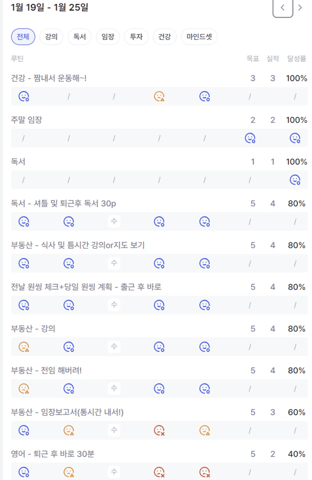312x480 pixels.
Task: Switch to the 강의 filter tab
Action: (x=51, y=37)
